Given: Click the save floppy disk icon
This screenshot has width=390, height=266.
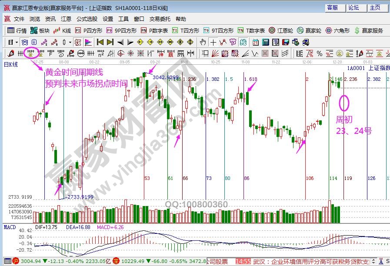Looking at the screenshot, I should [286, 42].
